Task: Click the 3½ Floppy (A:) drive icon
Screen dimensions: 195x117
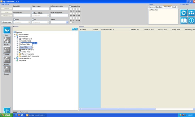Action: click(x=20, y=39)
